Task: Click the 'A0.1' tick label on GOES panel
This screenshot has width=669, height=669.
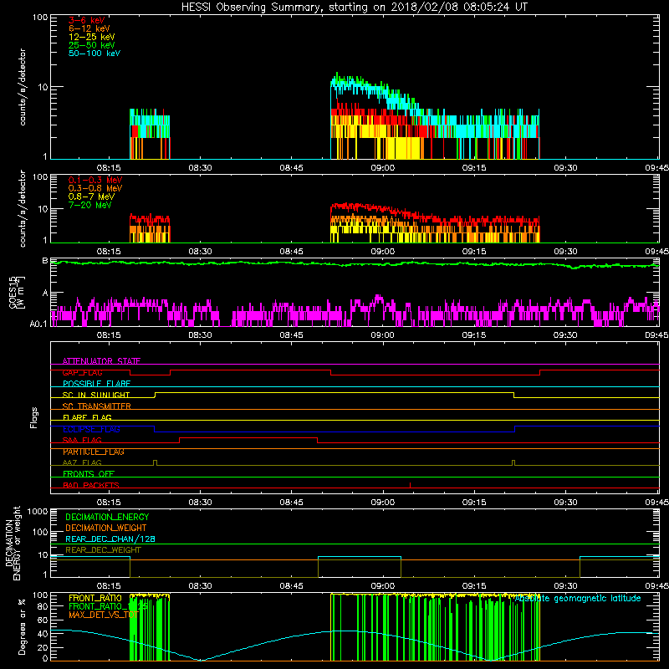Action: (38, 324)
